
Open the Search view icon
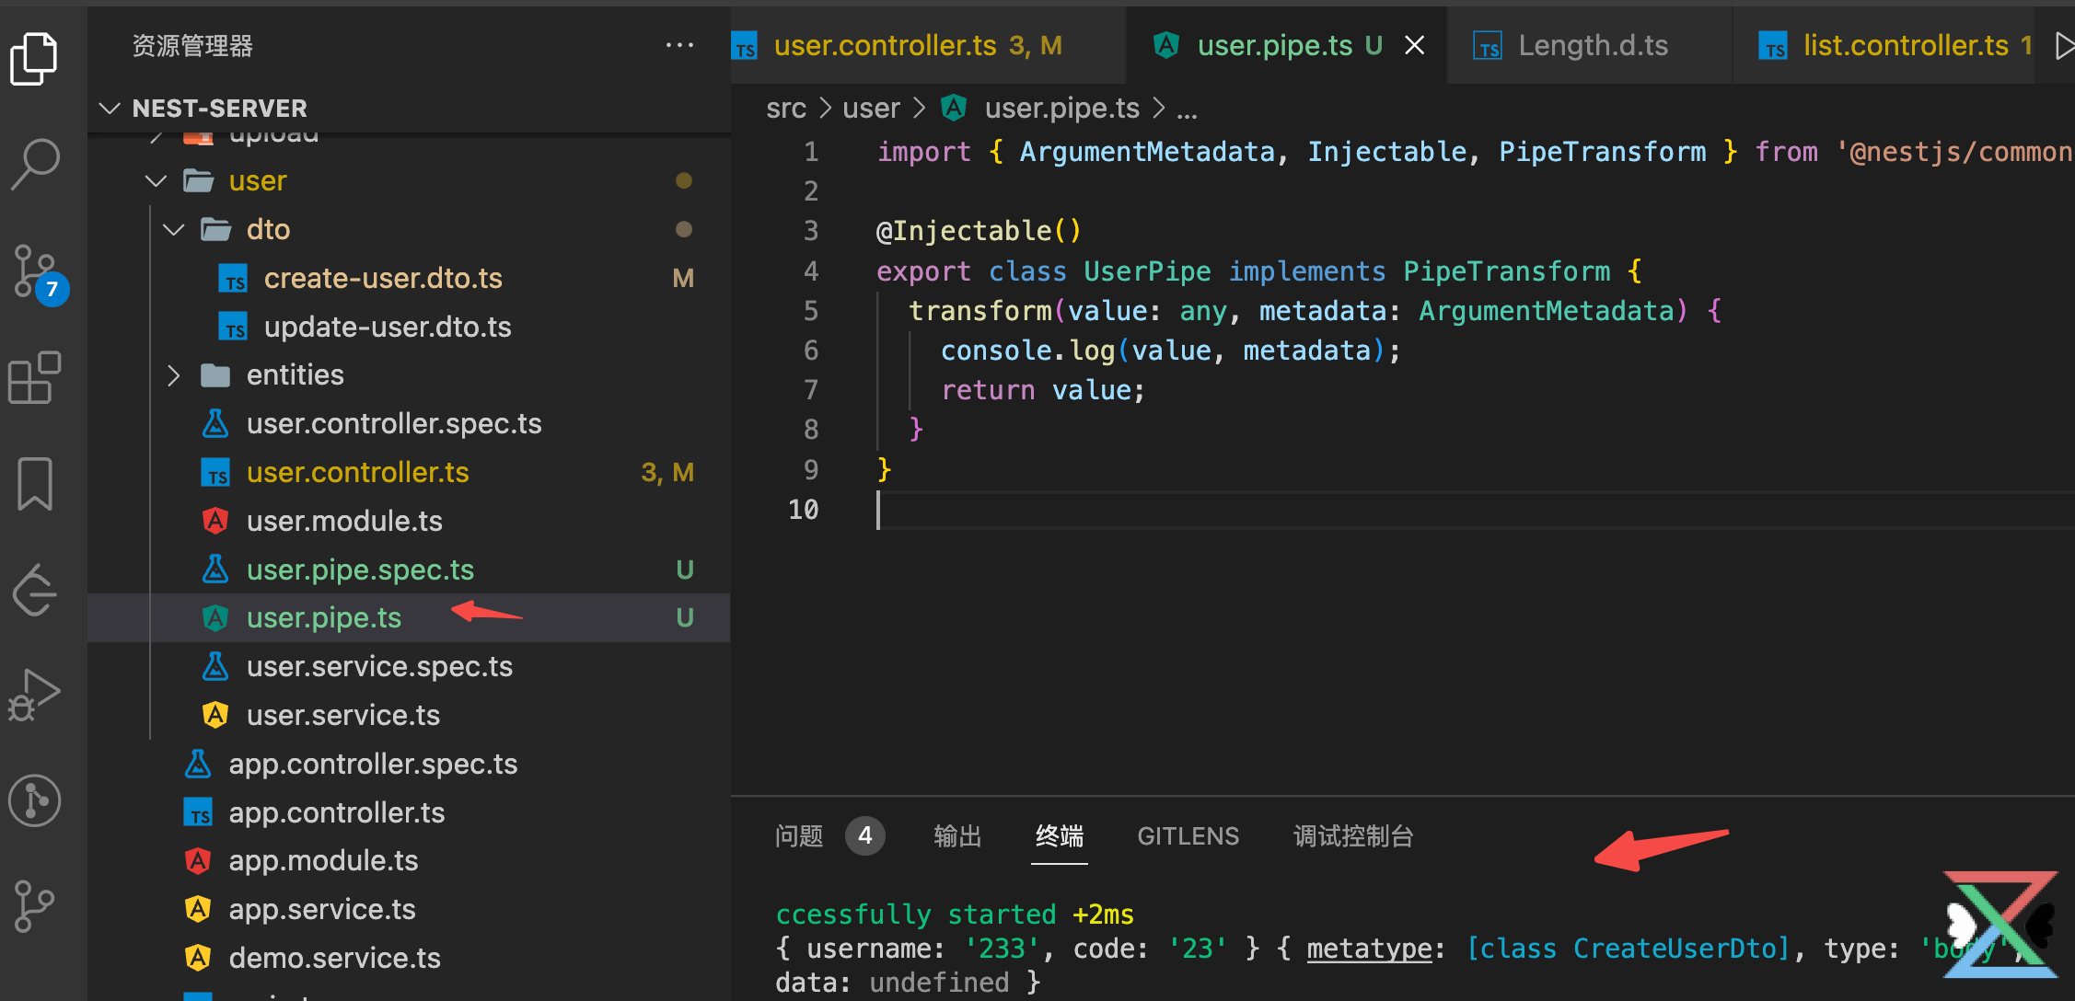tap(34, 164)
